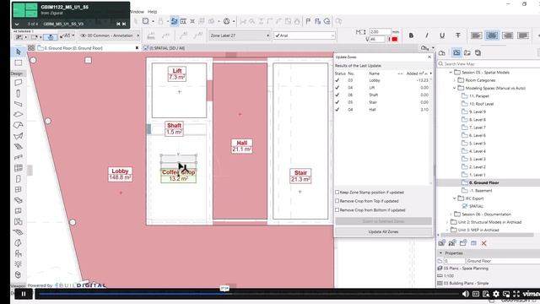540x304 pixels.
Task: Open the Help menu
Action: point(152,12)
